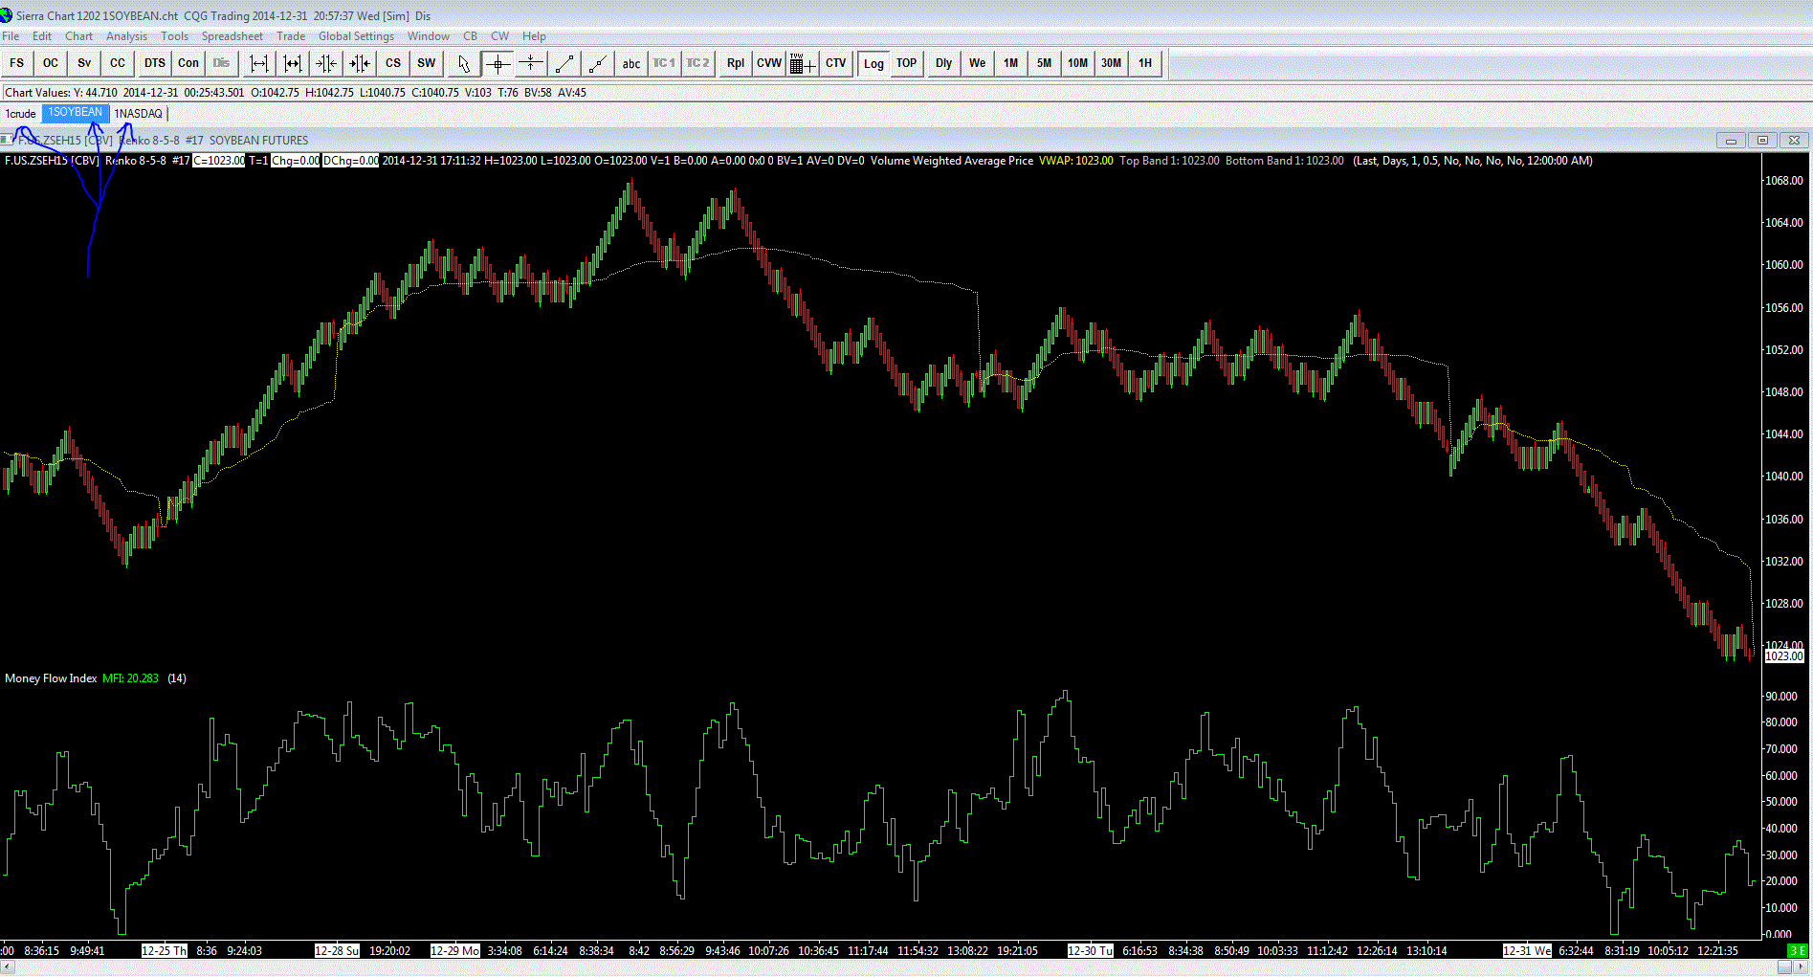
Task: Switch to the 1NASDAQ chart tab
Action: [139, 114]
